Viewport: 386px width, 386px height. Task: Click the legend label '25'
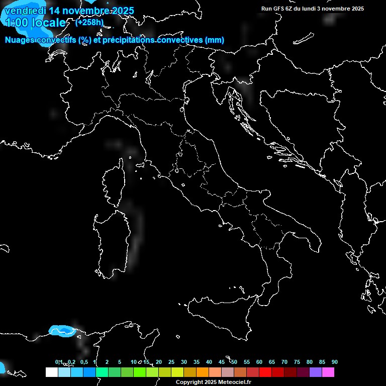171,362
